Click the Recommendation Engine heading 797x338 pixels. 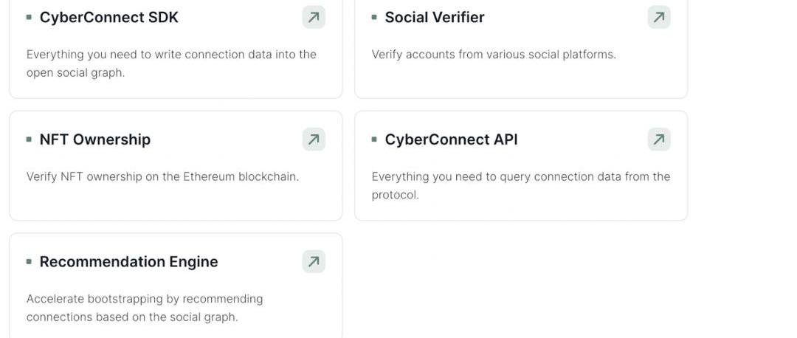coord(128,262)
